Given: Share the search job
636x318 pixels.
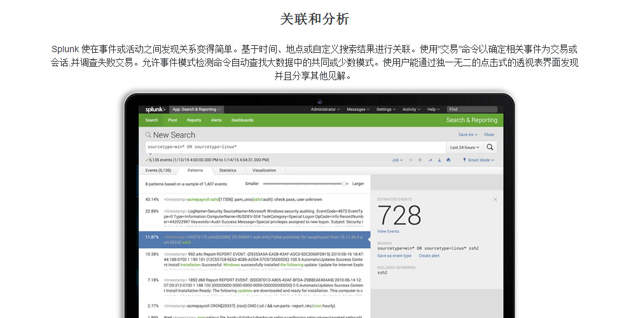Looking at the screenshot, I should [430, 160].
